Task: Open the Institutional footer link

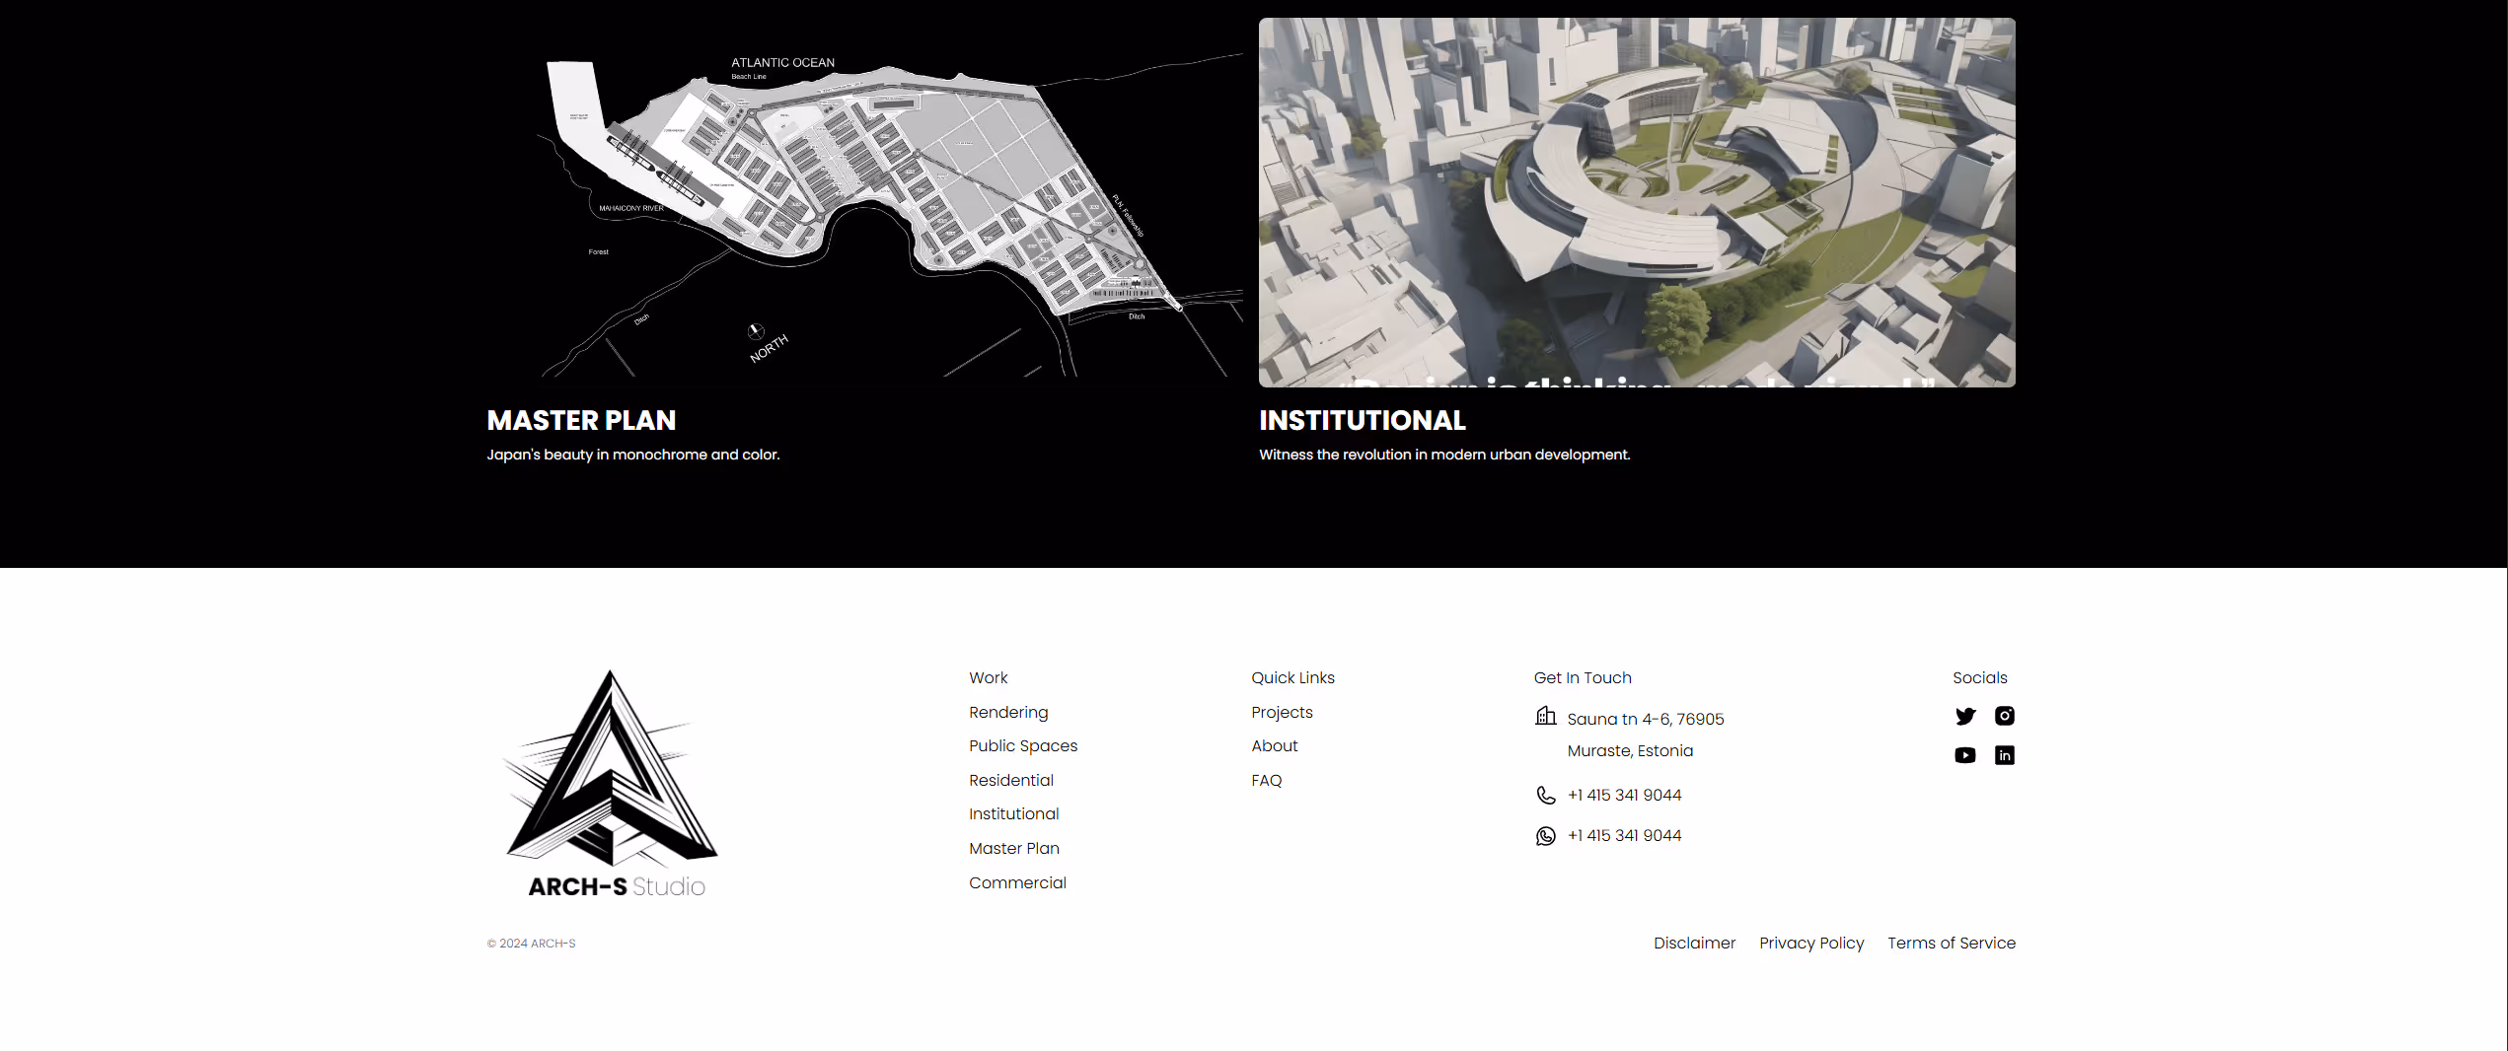Action: [x=1014, y=814]
